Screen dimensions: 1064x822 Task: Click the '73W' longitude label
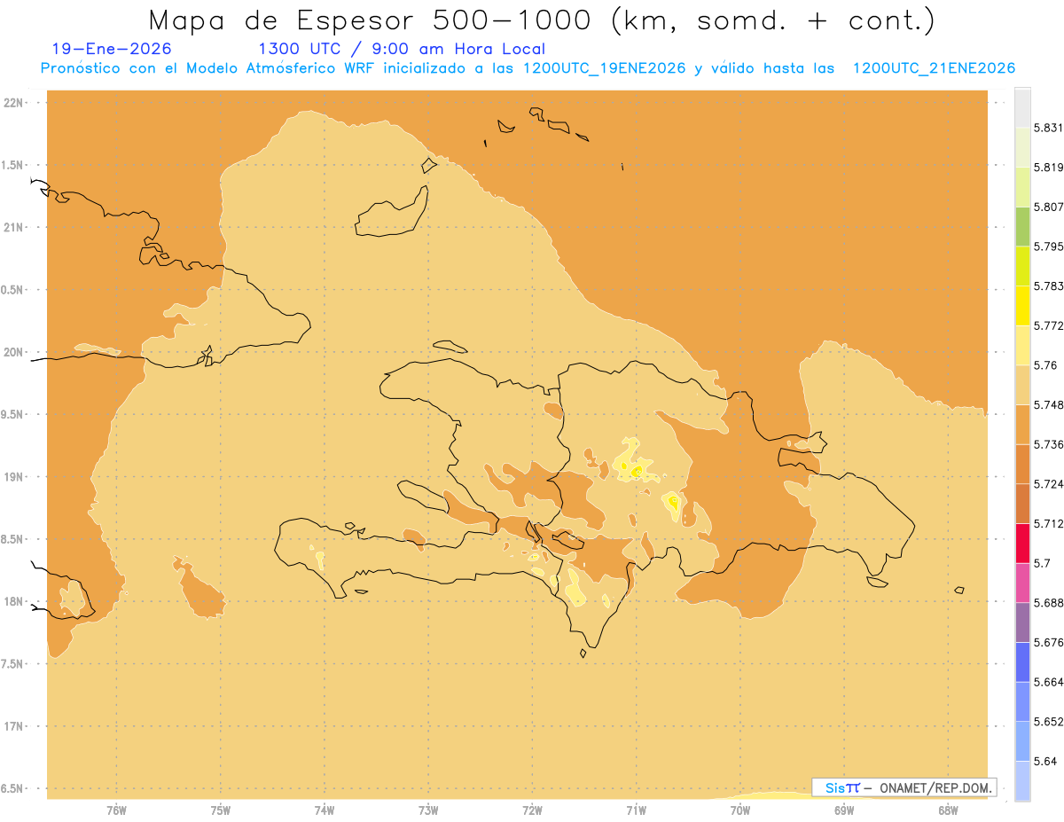pos(428,810)
